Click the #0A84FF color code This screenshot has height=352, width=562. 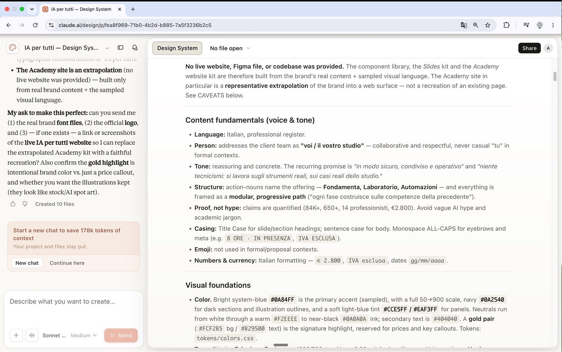[x=282, y=300]
